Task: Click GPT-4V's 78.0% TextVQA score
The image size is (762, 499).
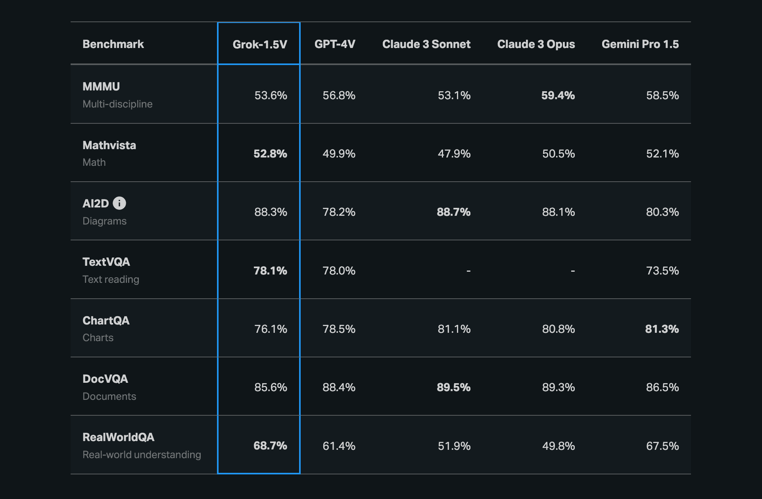Action: pyautogui.click(x=339, y=271)
